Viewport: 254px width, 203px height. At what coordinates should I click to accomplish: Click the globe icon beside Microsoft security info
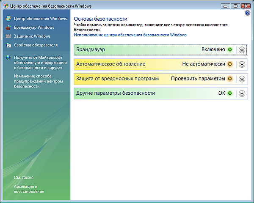(x=9, y=57)
